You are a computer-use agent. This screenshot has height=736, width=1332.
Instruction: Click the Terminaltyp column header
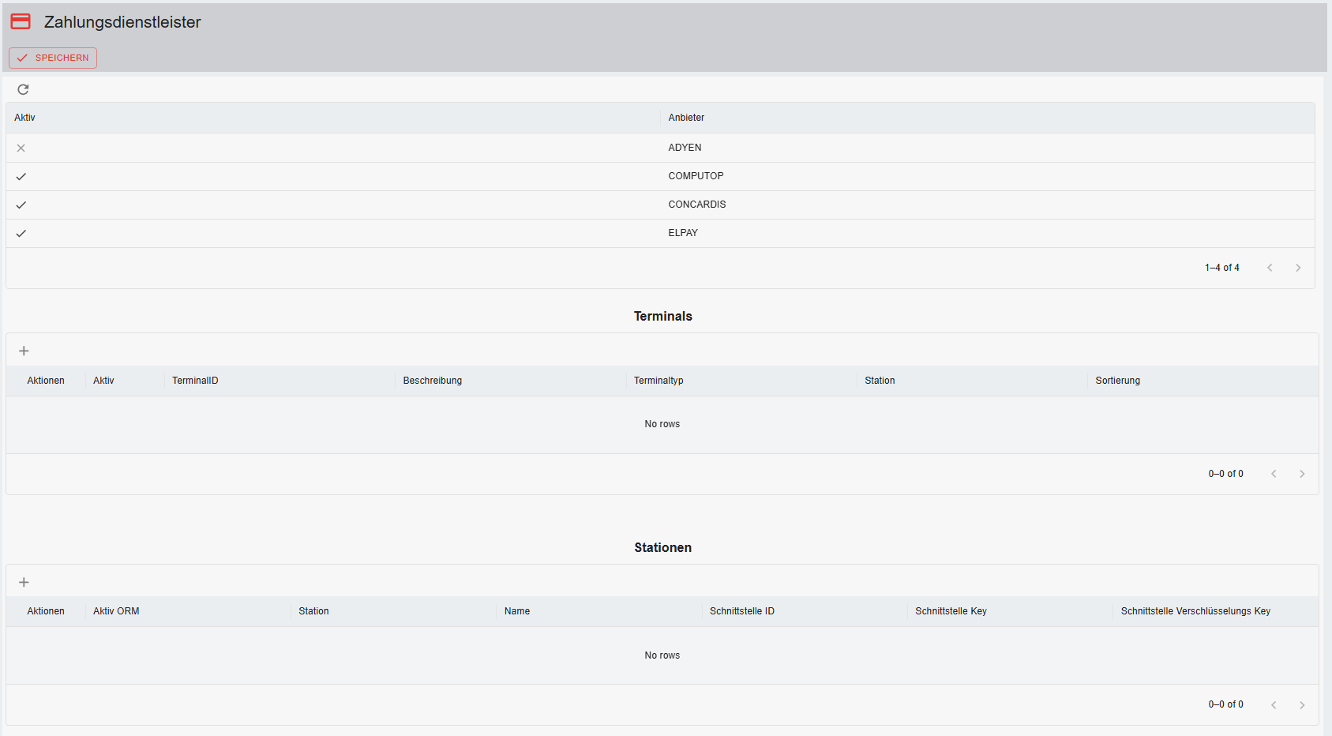(x=658, y=381)
